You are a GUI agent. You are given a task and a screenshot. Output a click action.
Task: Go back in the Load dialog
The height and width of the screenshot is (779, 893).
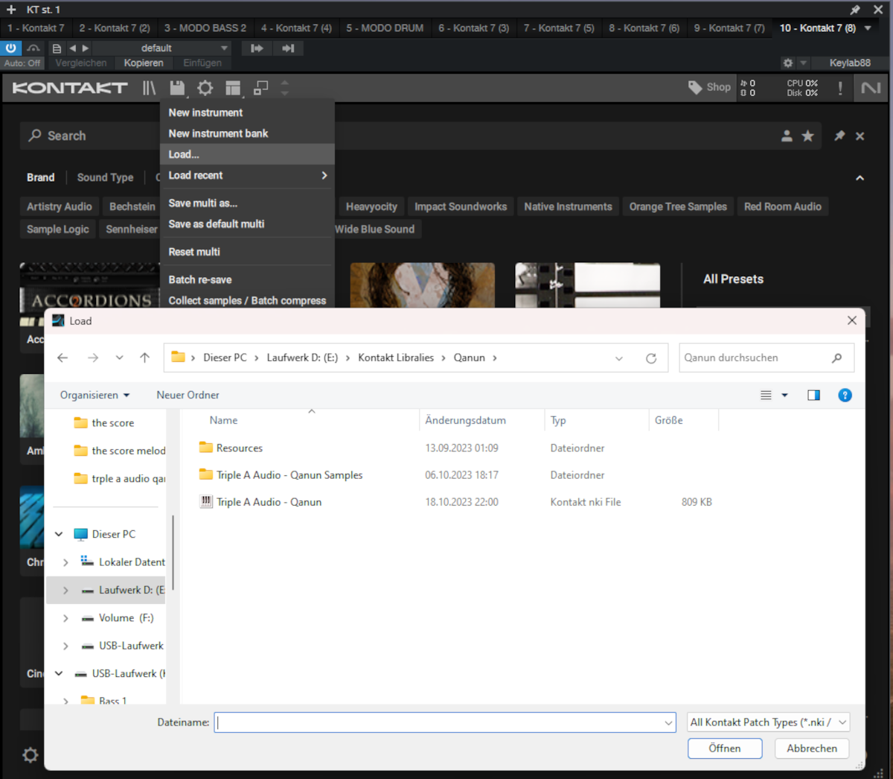pyautogui.click(x=63, y=358)
